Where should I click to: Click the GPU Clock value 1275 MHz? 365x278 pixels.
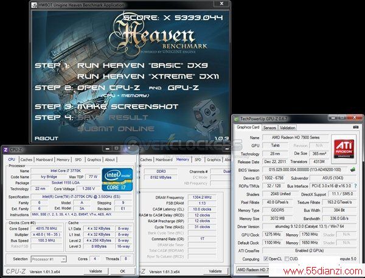point(272,234)
